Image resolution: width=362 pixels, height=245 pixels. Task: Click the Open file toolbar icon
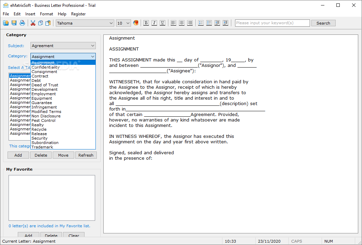(x=6, y=23)
